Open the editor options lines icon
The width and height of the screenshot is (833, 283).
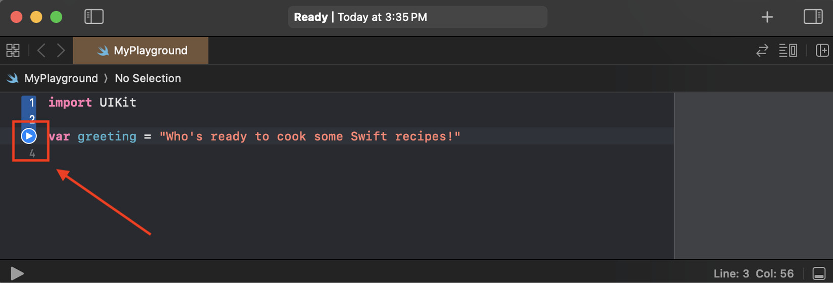click(788, 51)
